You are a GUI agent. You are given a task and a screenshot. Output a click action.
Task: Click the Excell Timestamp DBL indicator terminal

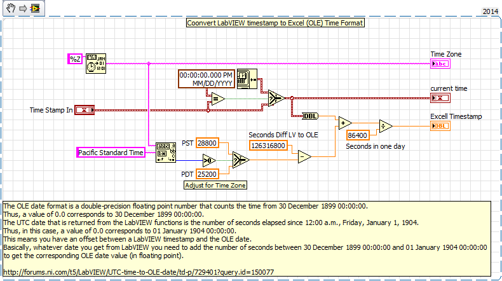(x=440, y=126)
